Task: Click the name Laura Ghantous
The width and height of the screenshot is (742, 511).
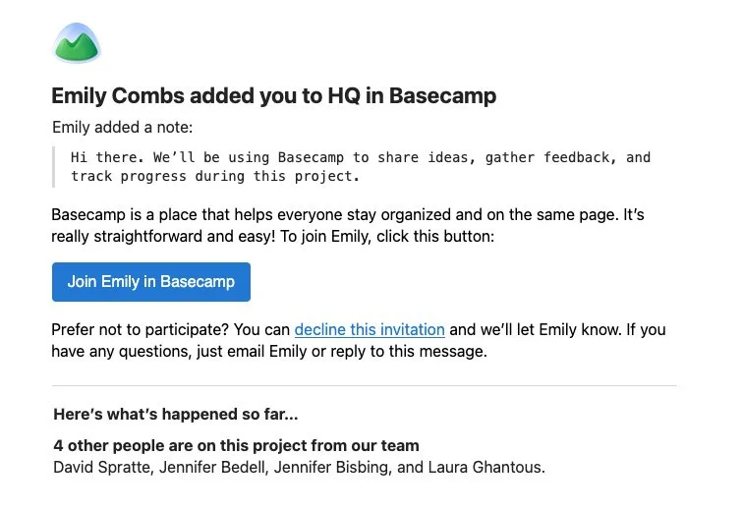Action: pyautogui.click(x=485, y=468)
